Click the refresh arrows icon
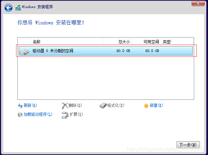Screen dimensions: 208x155 point(20,106)
